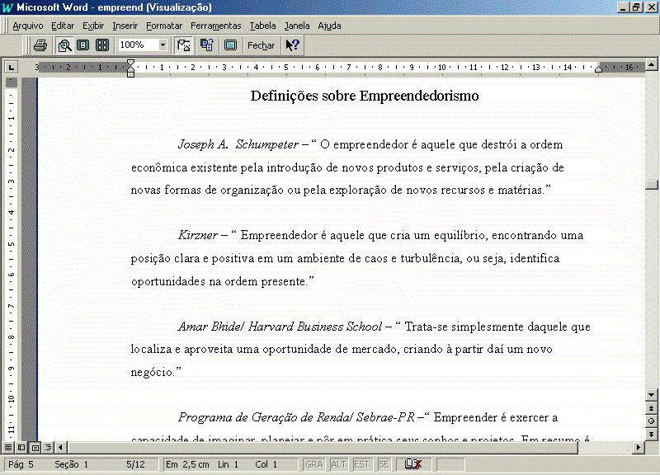Click the ALT indicator in status bar
Image resolution: width=660 pixels, height=475 pixels.
pyautogui.click(x=338, y=464)
